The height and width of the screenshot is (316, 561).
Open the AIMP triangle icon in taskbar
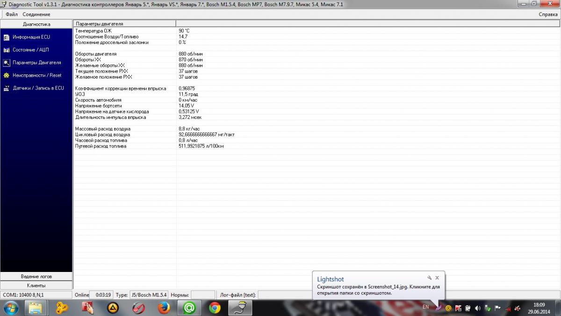click(x=113, y=308)
